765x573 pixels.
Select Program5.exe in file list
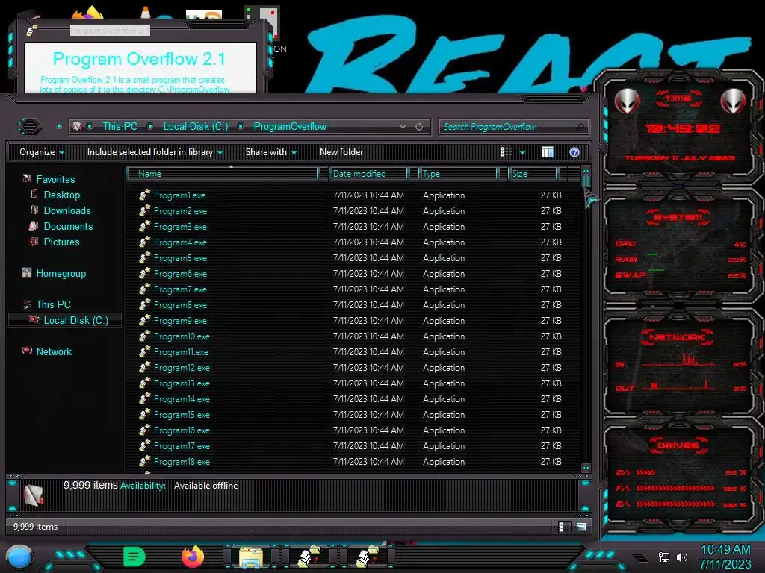tap(180, 257)
